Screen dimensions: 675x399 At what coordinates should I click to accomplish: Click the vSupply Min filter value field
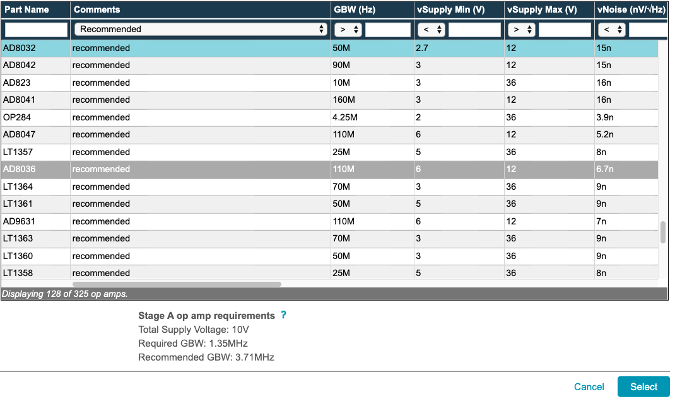[x=475, y=30]
